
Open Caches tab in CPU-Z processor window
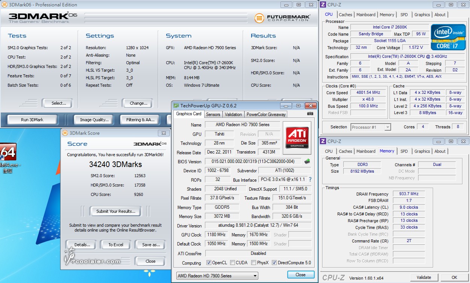tap(346, 15)
